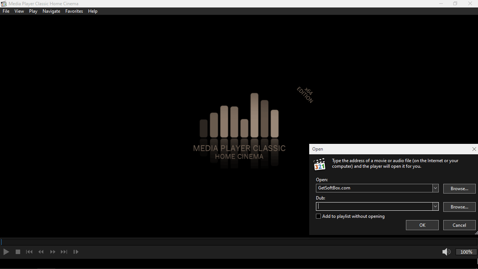Viewport: 478px width, 269px height.
Task: Click the 321 clapperboard icon in the Open dialog
Action: (x=320, y=164)
